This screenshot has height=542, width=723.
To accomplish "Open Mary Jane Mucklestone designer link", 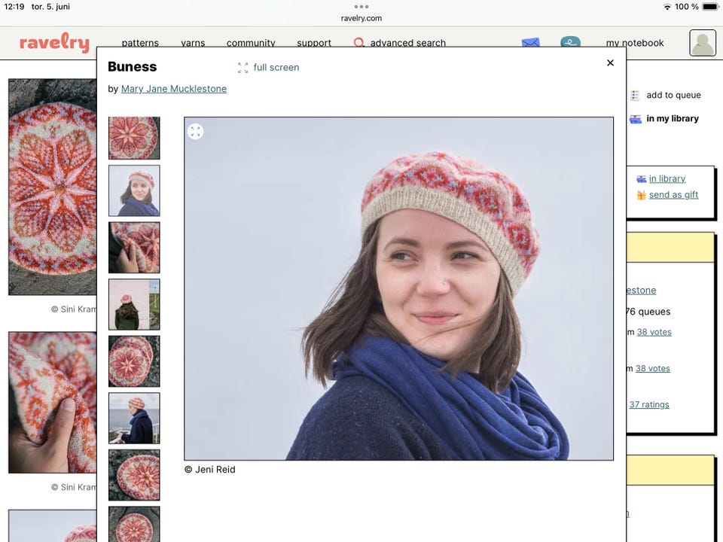I will tap(174, 89).
